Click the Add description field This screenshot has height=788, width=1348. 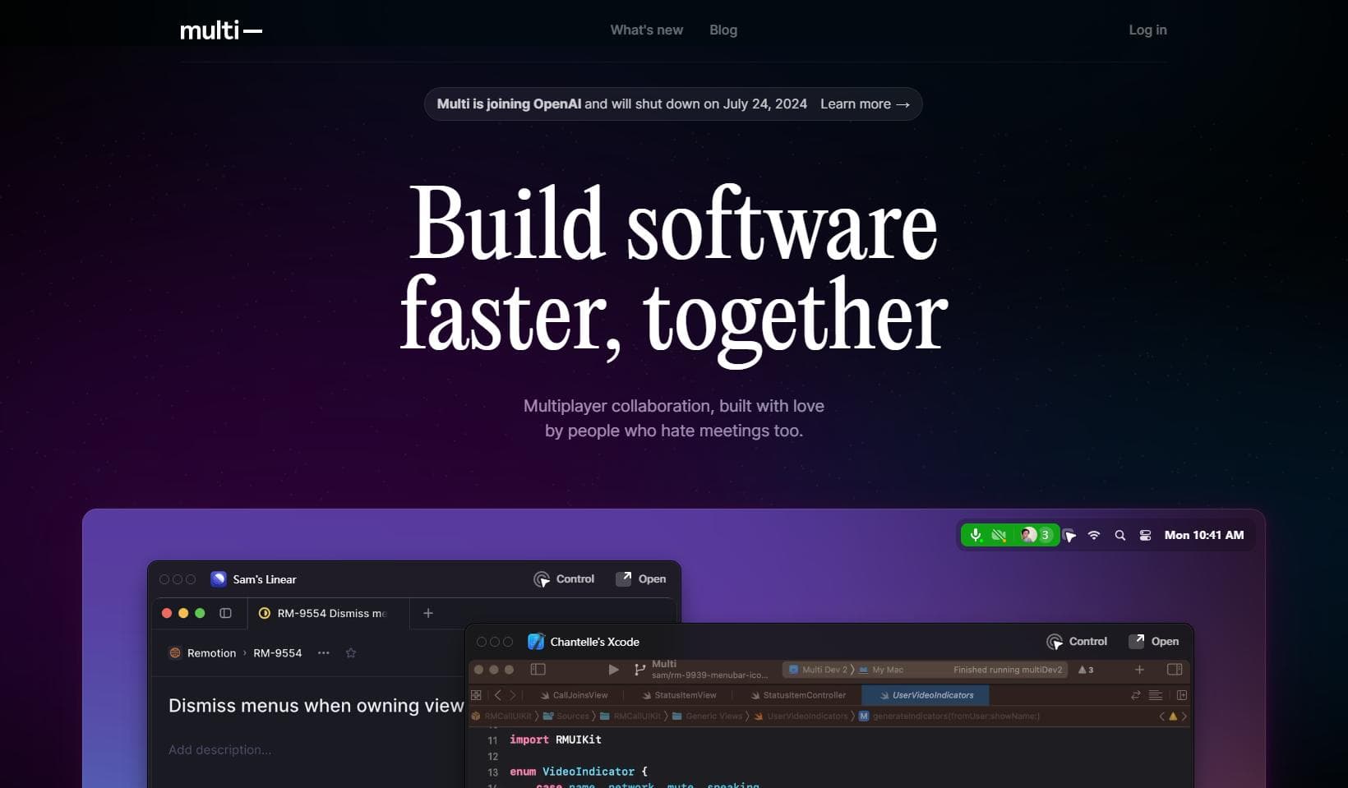coord(219,749)
